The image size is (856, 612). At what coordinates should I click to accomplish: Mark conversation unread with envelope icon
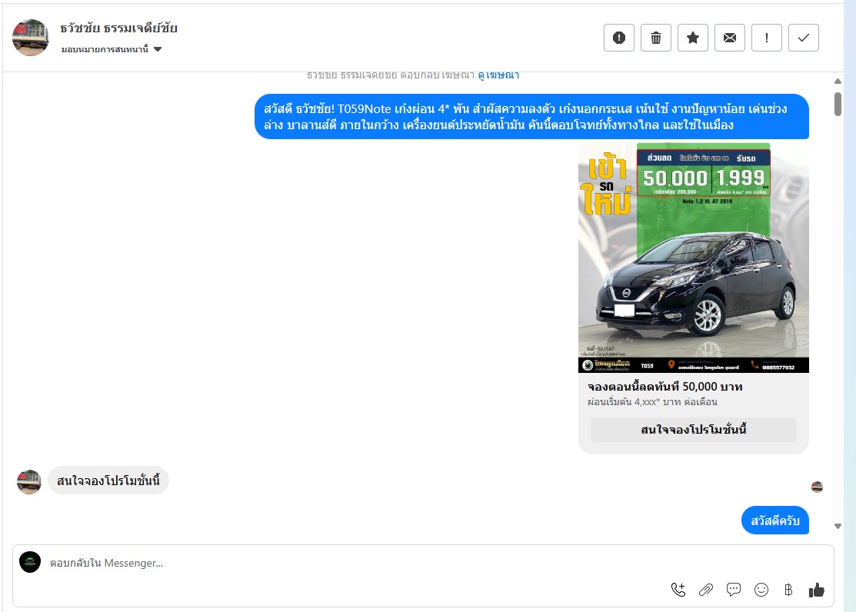click(730, 38)
